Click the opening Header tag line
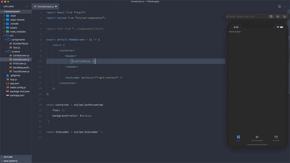 (71, 56)
